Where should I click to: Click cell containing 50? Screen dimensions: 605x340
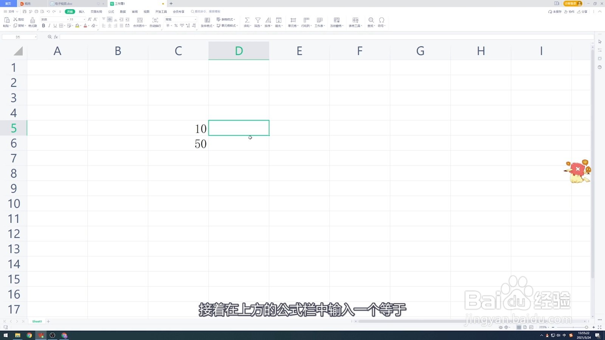click(x=178, y=143)
